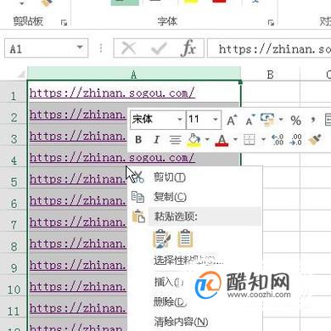Open the link in cell A1
This screenshot has width=331, height=331.
pos(112,93)
